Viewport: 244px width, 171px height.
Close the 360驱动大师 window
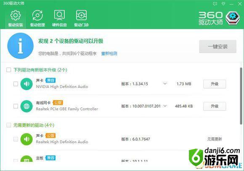(240, 4)
